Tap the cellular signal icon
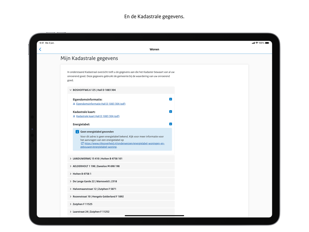This screenshot has height=232, width=309. [x=253, y=43]
